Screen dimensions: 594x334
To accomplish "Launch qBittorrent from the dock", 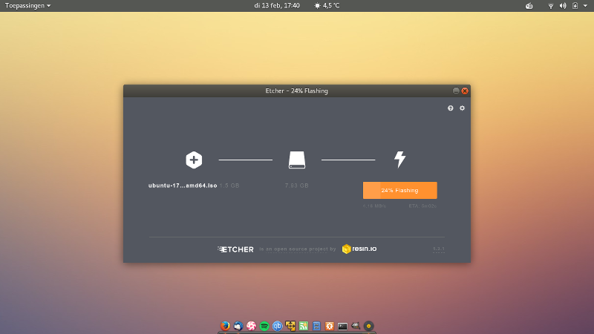I will point(277,326).
